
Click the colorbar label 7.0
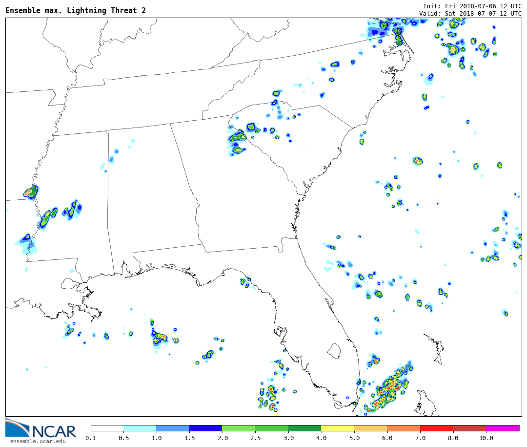click(x=420, y=438)
